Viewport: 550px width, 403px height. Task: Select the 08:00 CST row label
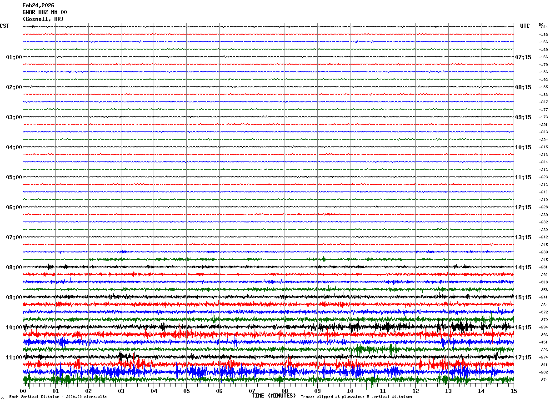click(14, 267)
